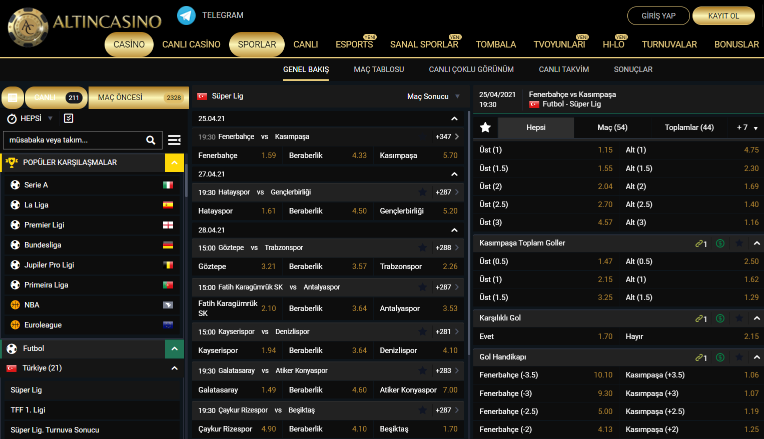Pick Fenerbahçe 1.59 odds

click(237, 155)
